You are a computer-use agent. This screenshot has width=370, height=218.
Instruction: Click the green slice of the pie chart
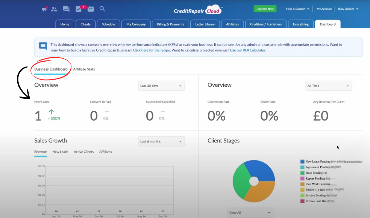pos(240,182)
